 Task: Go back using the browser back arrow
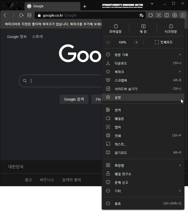pyautogui.click(x=5, y=15)
